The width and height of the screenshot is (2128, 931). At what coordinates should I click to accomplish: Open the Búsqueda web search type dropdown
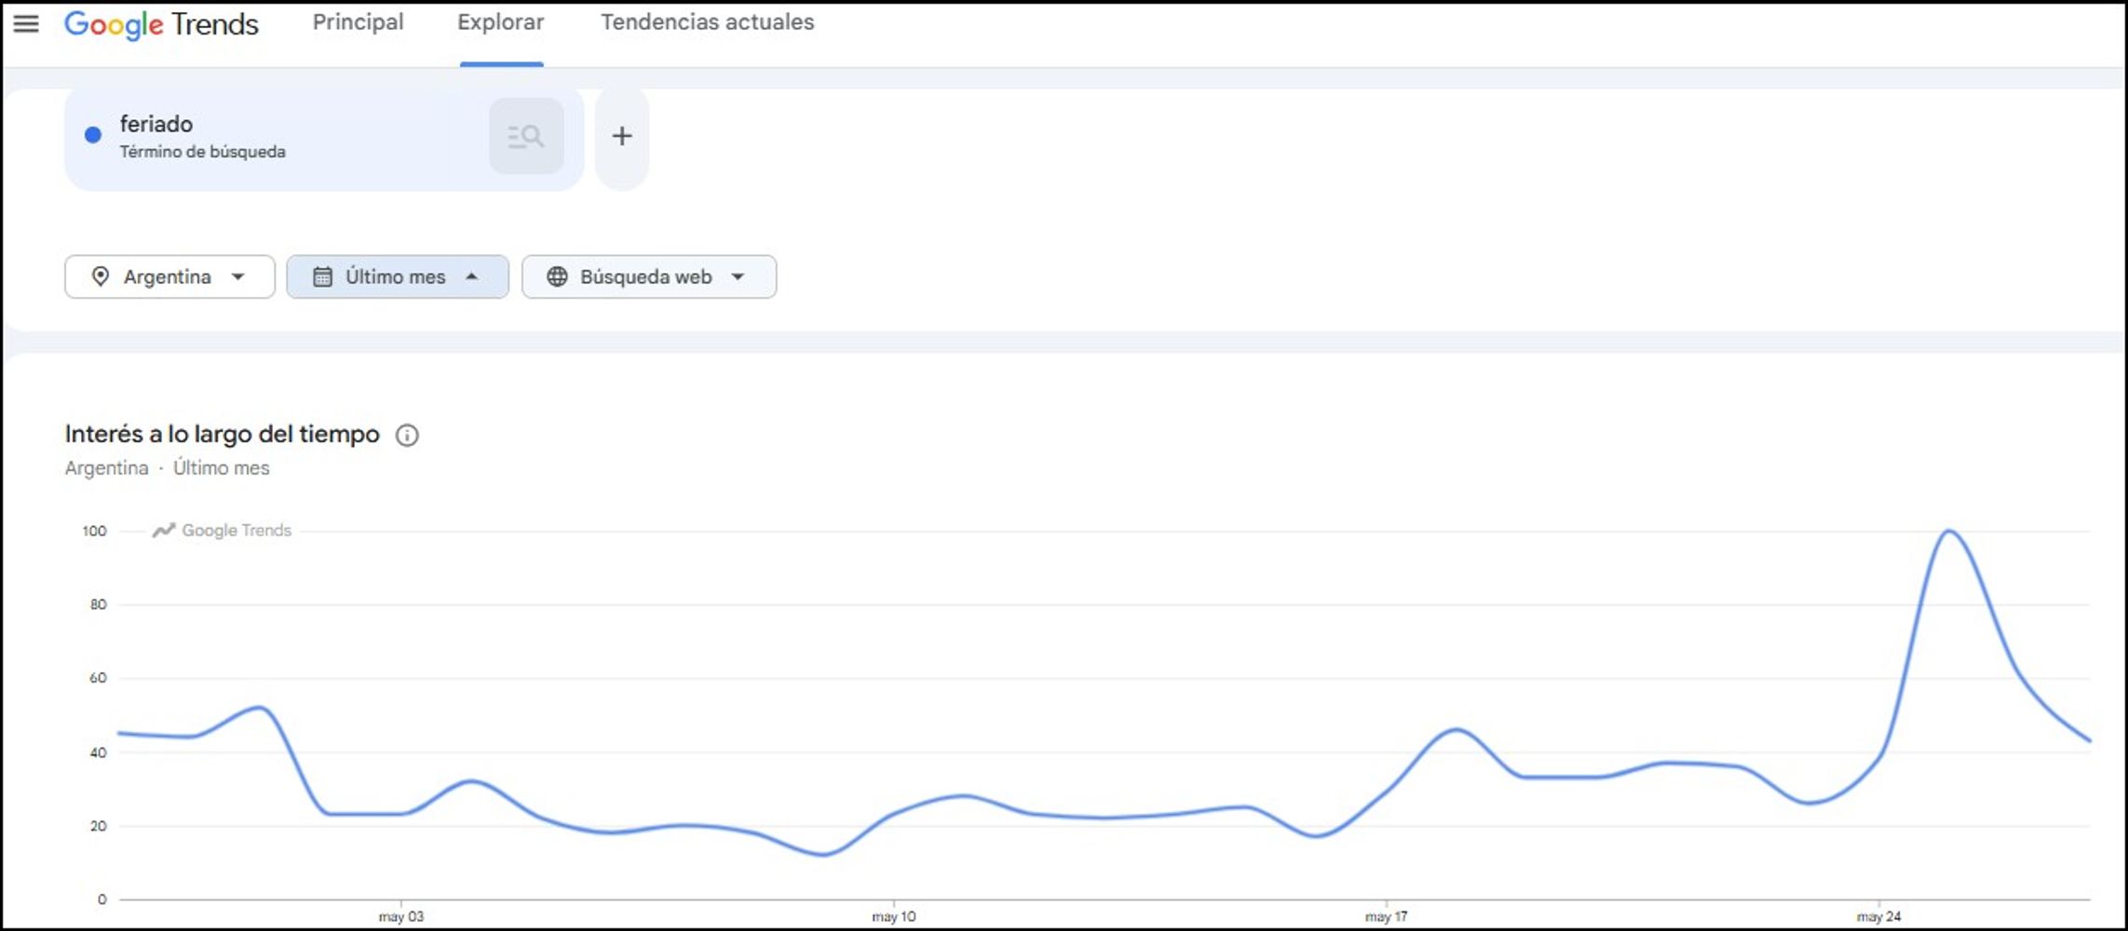point(649,277)
